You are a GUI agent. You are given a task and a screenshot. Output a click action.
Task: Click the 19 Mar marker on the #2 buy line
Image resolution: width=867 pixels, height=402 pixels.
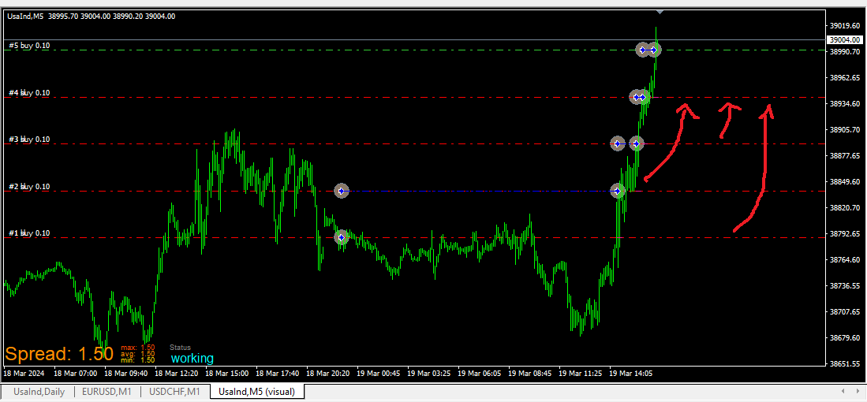(618, 191)
